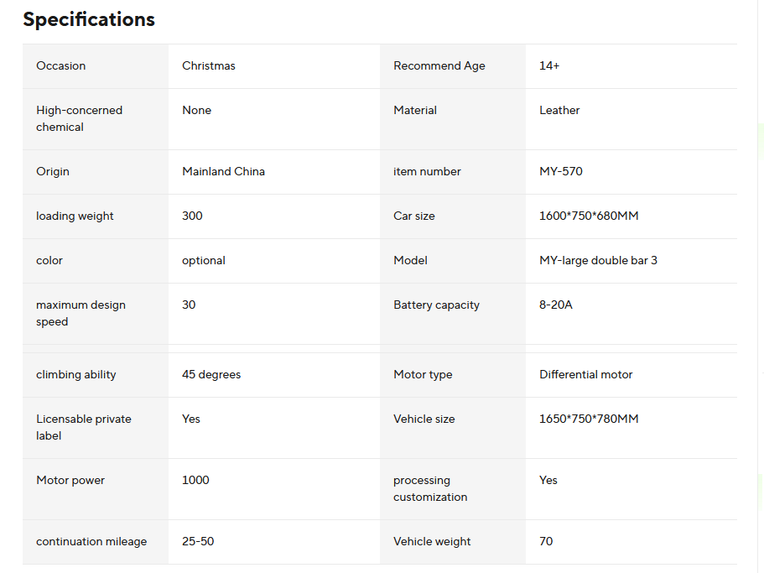Click the Vehicle size 1650*750*780MM value
This screenshot has width=764, height=573.
click(x=589, y=419)
